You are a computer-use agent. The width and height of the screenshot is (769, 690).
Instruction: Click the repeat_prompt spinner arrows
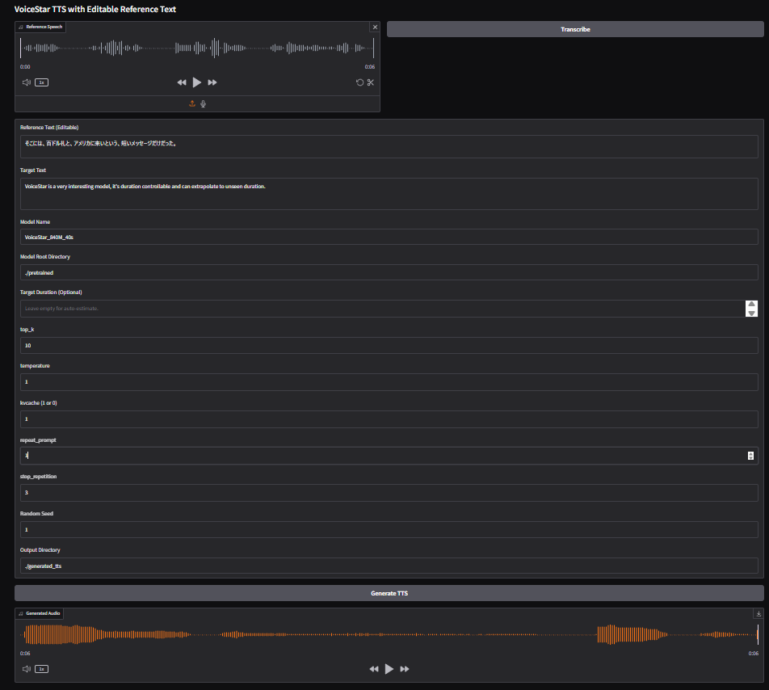pyautogui.click(x=750, y=456)
